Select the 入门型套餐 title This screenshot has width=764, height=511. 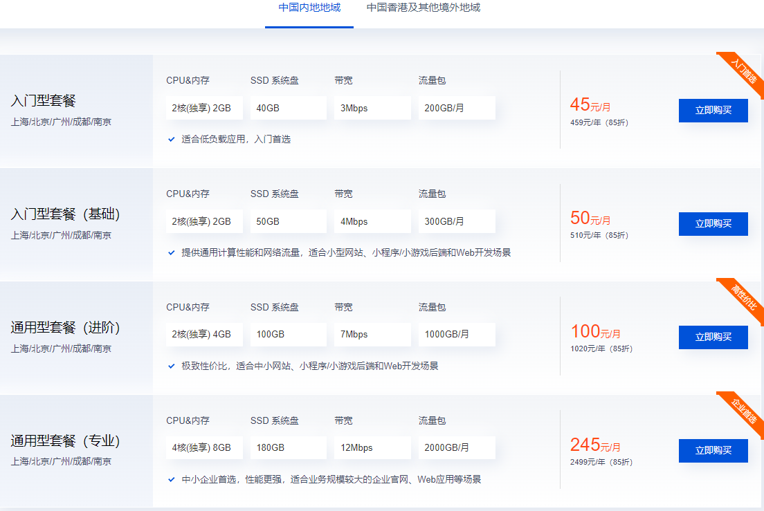click(x=44, y=101)
